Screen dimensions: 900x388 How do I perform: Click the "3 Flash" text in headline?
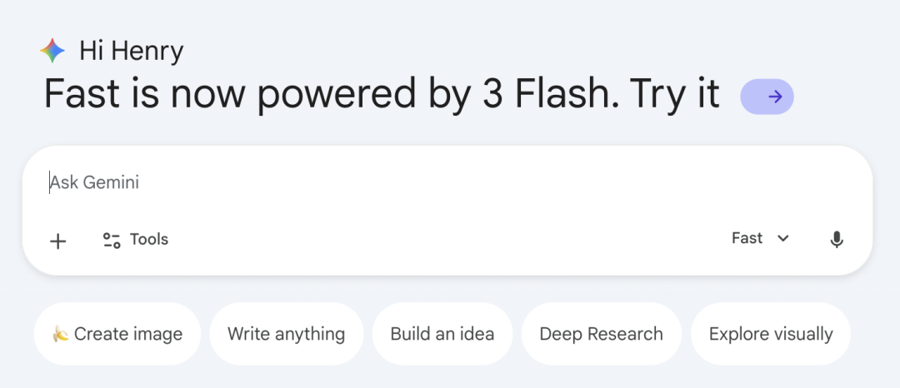coord(546,94)
